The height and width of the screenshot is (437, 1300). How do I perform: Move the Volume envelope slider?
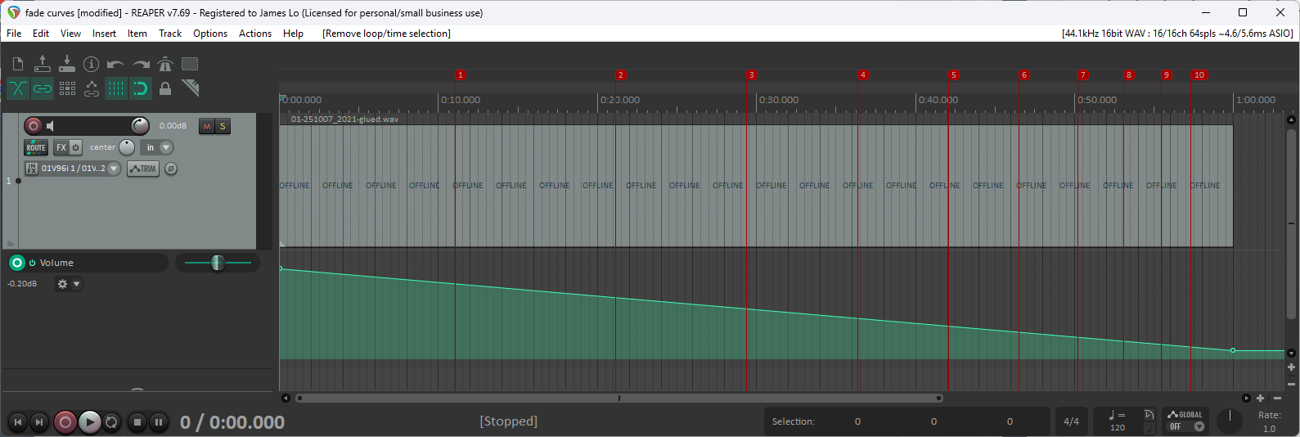click(218, 263)
